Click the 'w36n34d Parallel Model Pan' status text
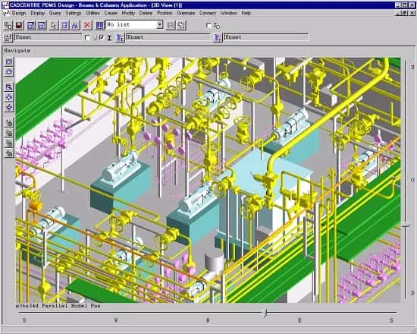The image size is (417, 334). (x=58, y=306)
